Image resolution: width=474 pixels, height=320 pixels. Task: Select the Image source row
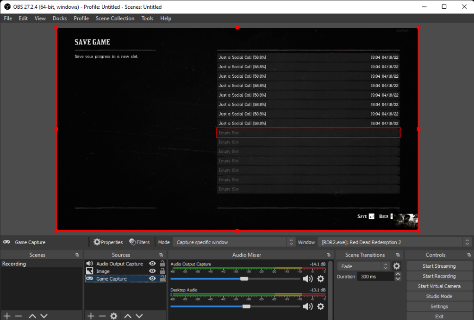[x=125, y=271]
